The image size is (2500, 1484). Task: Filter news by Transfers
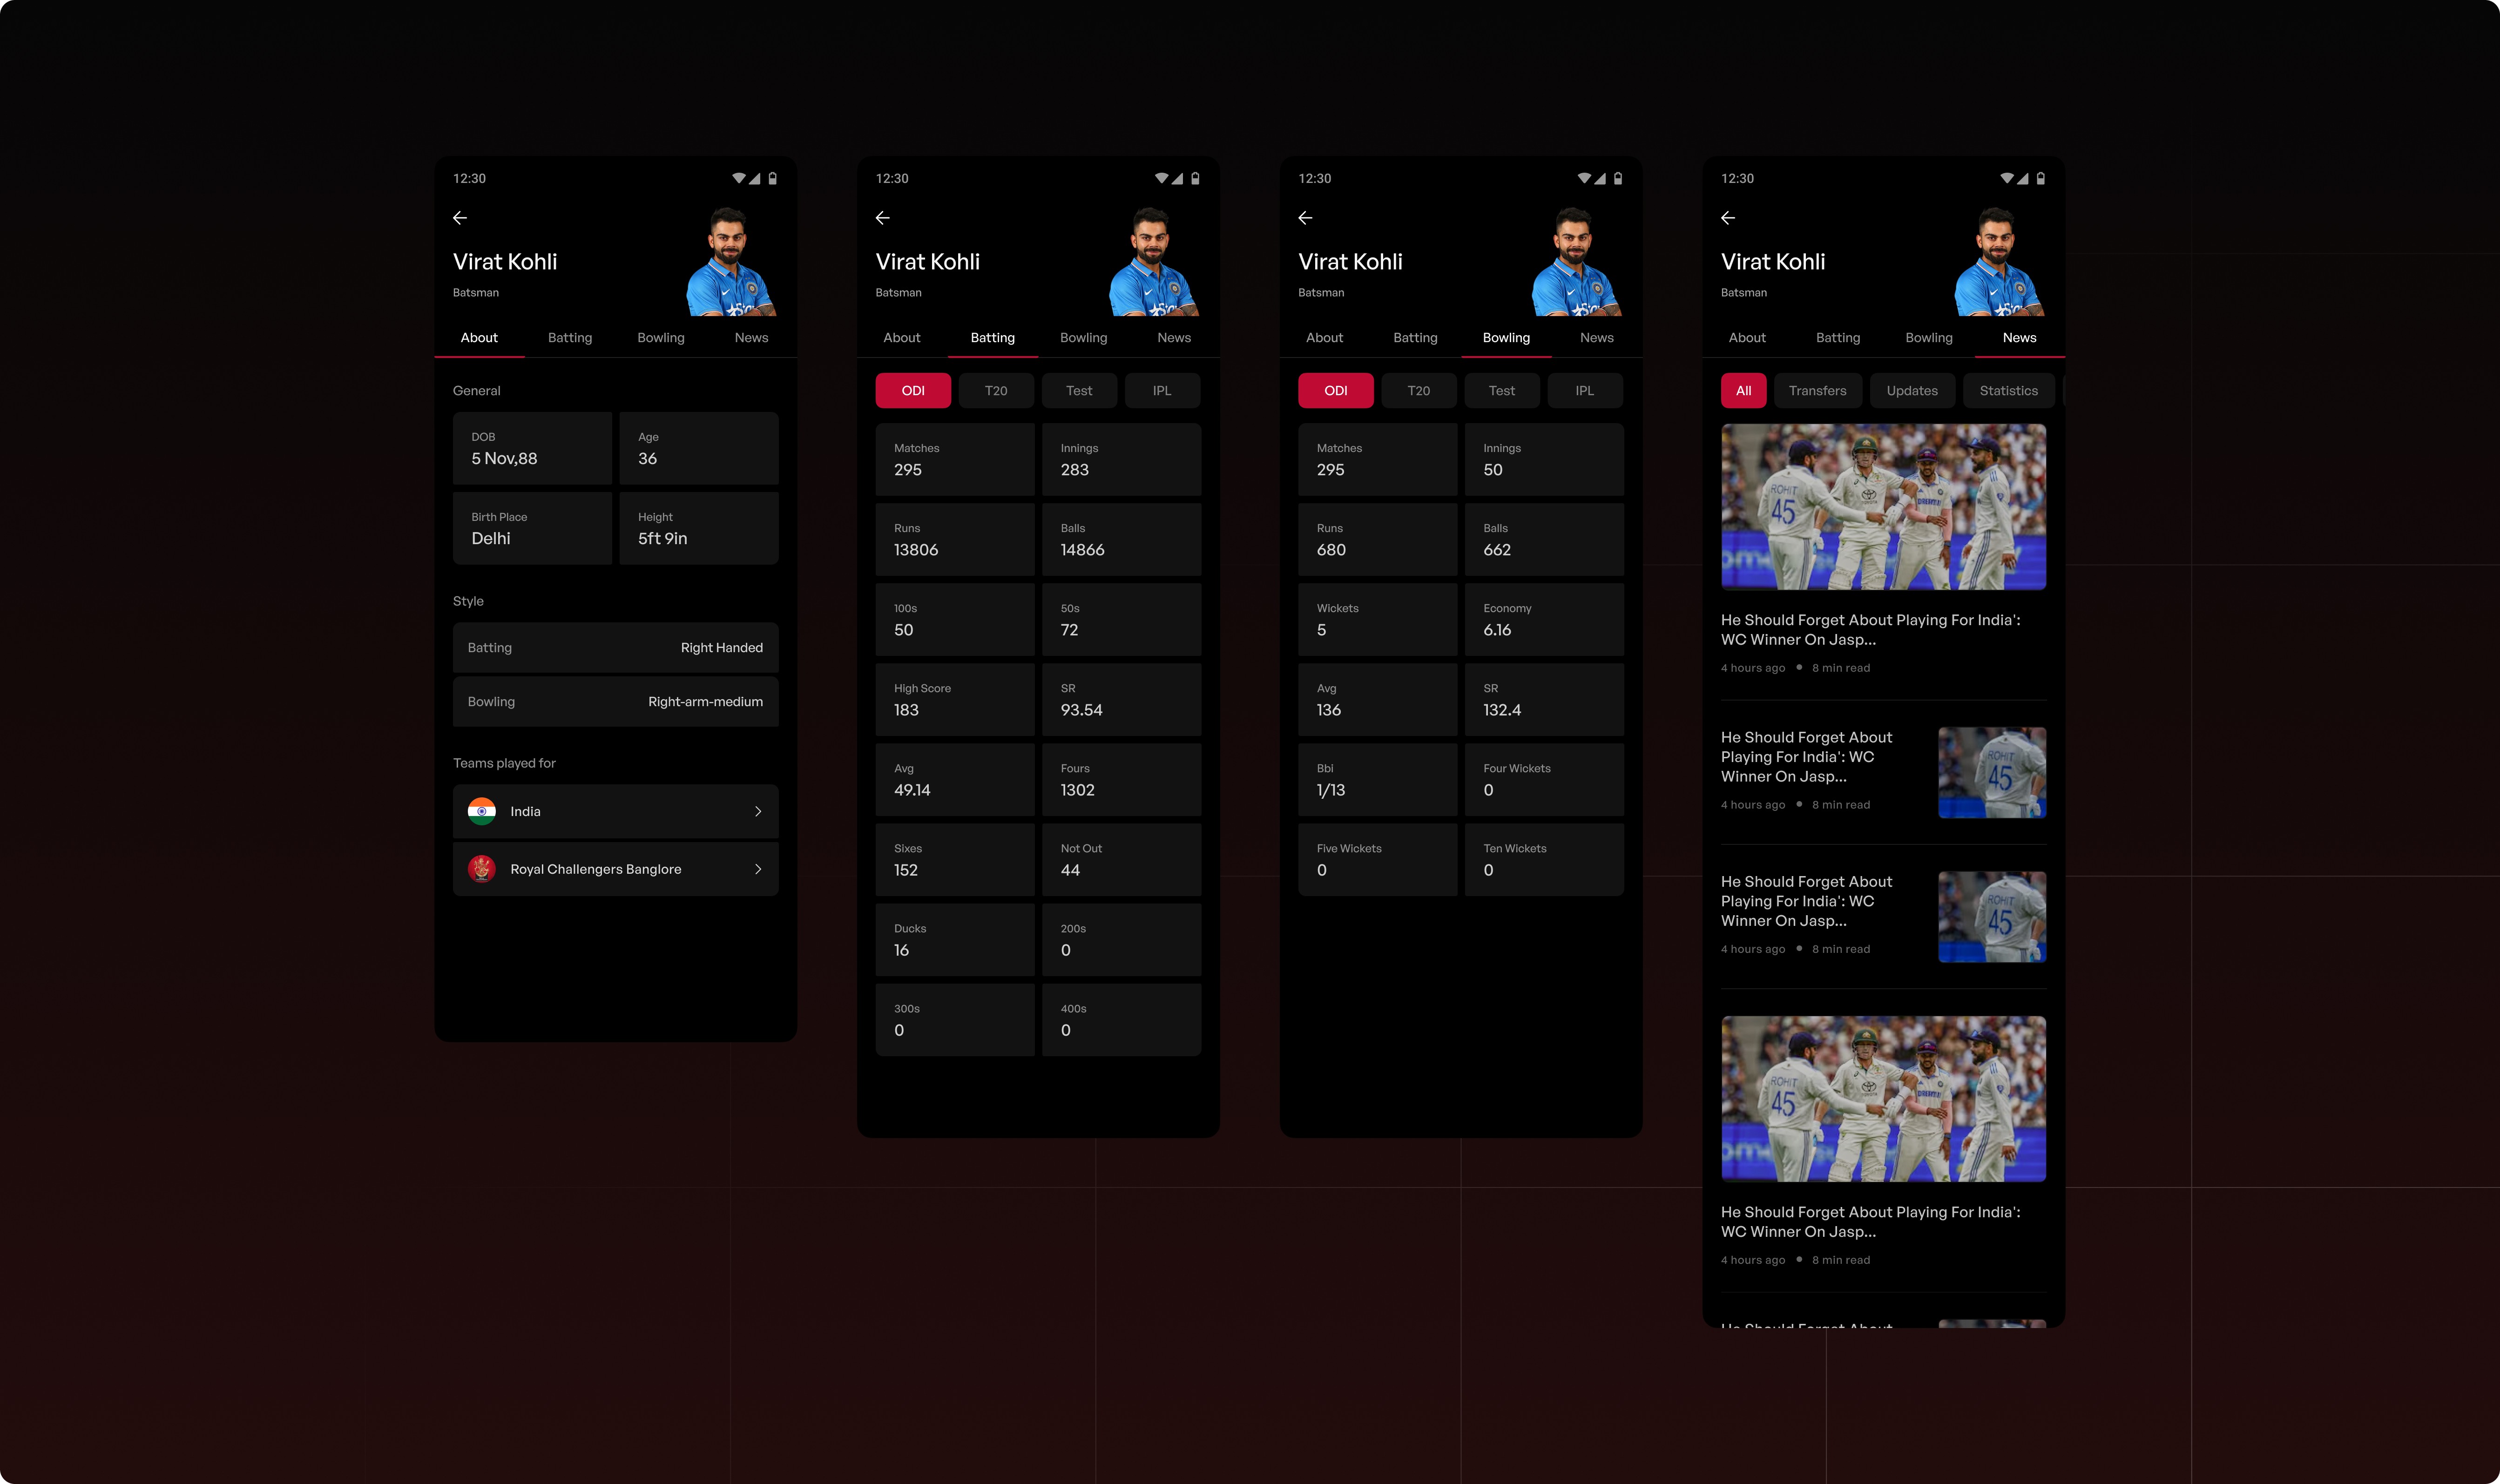(1817, 391)
